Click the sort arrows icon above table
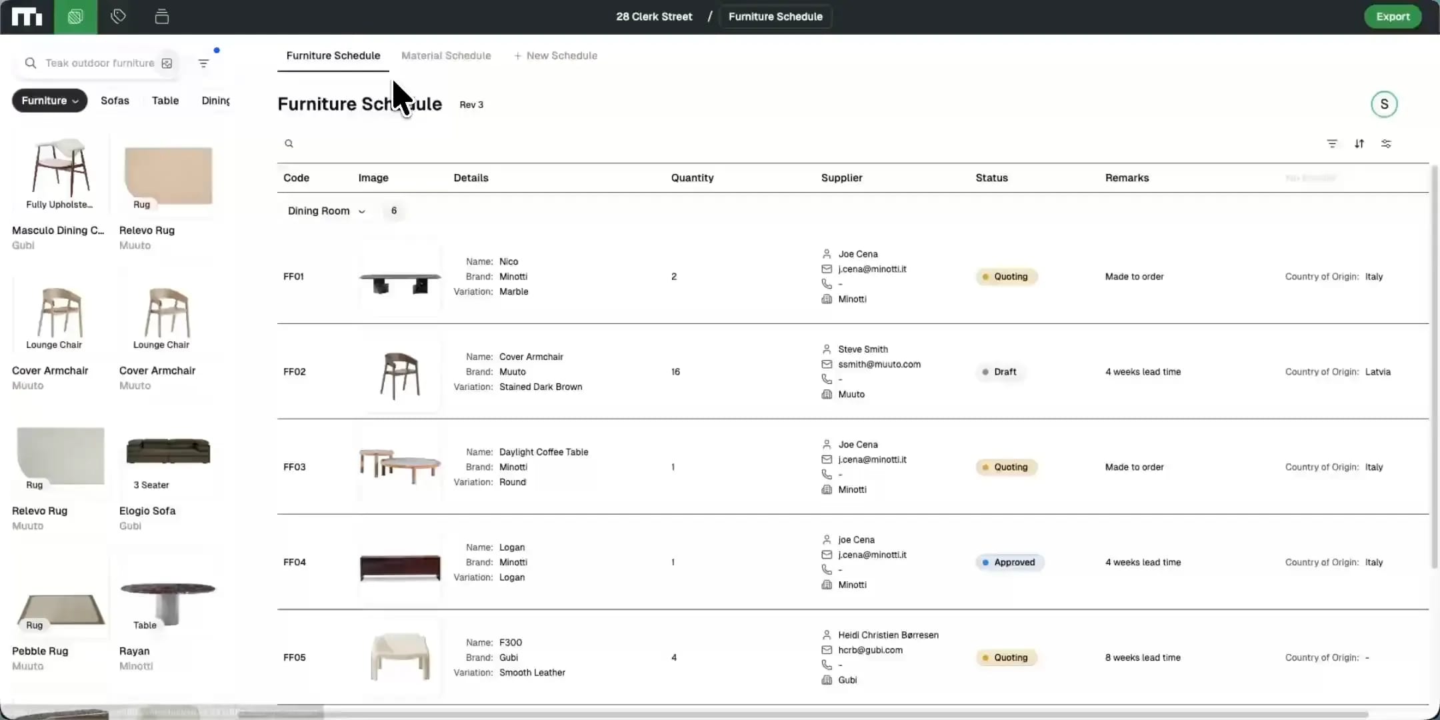1440x720 pixels. pyautogui.click(x=1359, y=143)
